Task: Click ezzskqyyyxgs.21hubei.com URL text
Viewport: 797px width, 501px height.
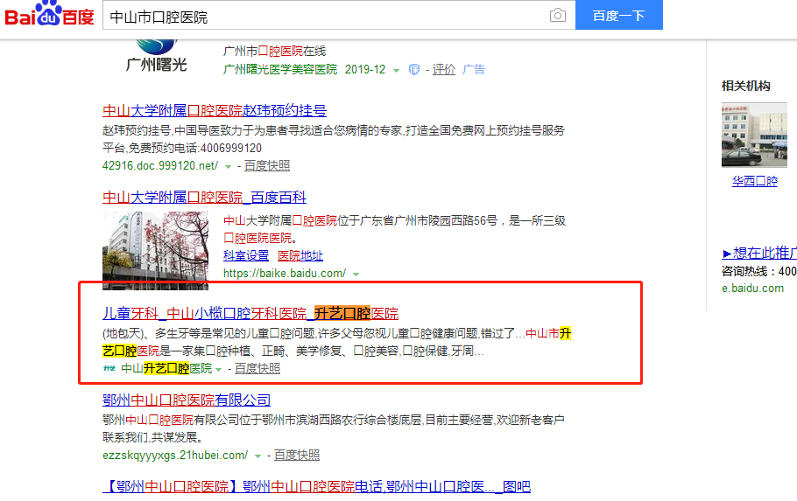Action: tap(175, 455)
